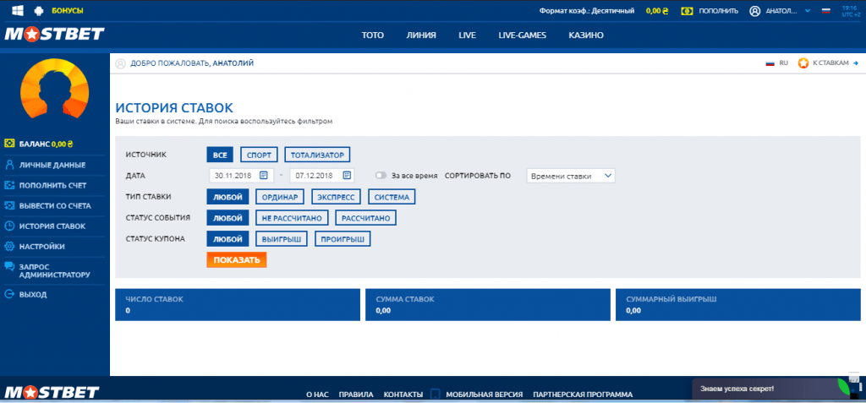Open the Времени ставки sort dropdown
The image size is (866, 403).
click(571, 176)
